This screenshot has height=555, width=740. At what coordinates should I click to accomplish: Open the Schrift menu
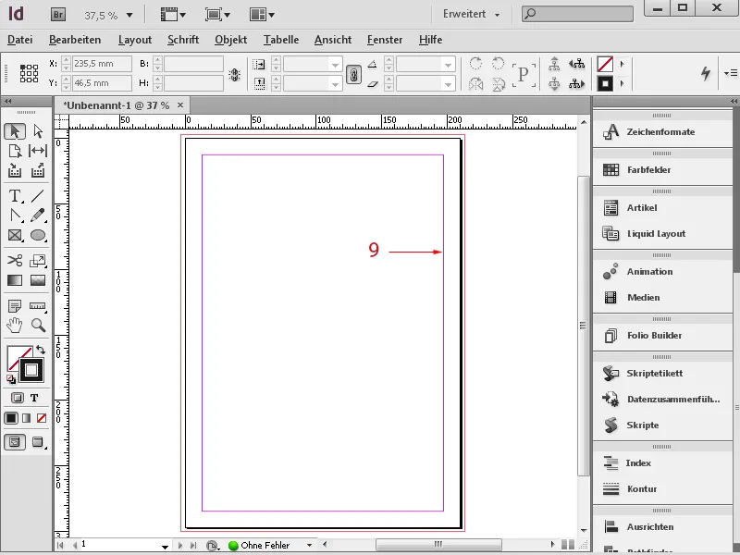(183, 40)
